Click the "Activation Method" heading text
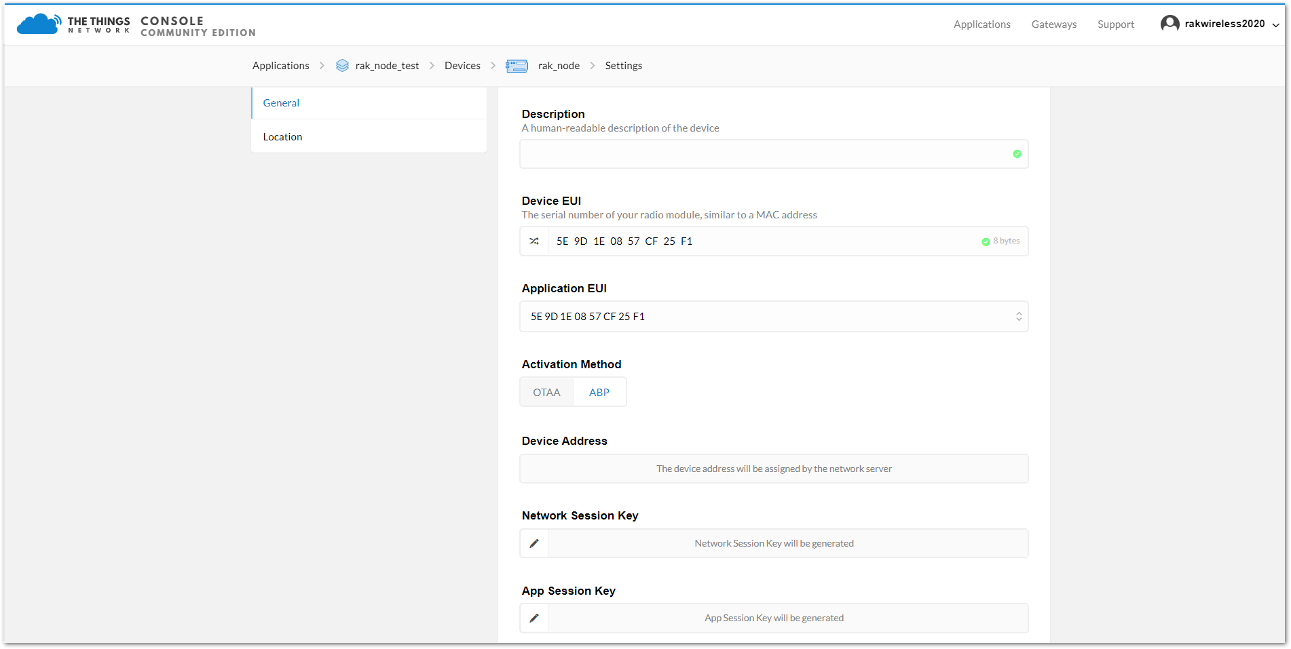1291x649 pixels. click(x=572, y=364)
